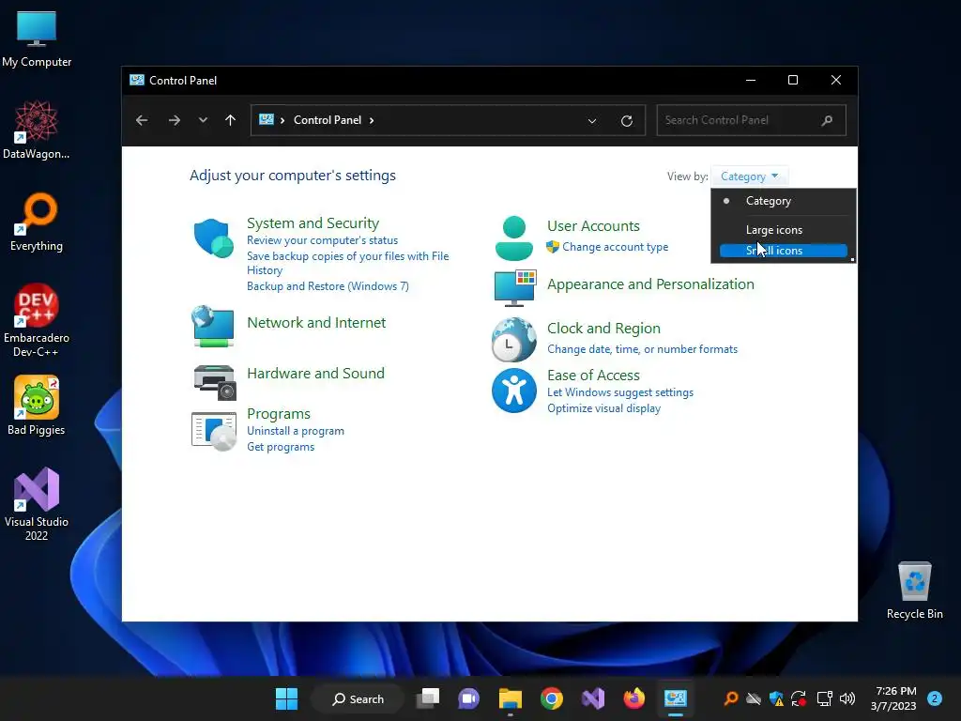Open Ease of Access icon
This screenshot has height=721, width=961.
click(513, 391)
